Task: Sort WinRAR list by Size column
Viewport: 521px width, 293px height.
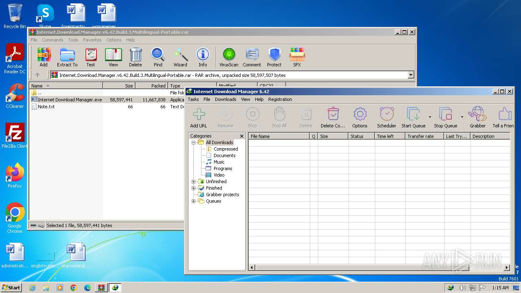Action: (x=119, y=85)
